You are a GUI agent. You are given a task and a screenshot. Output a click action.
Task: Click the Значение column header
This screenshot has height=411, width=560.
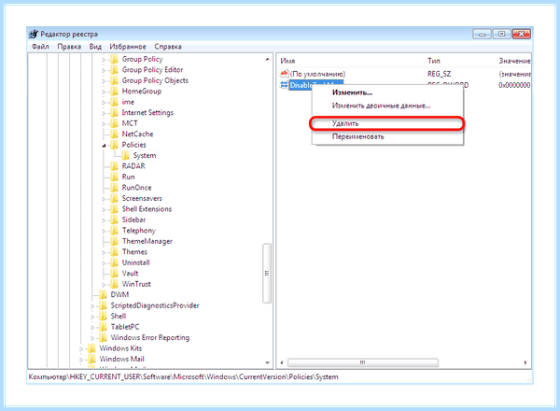point(514,61)
